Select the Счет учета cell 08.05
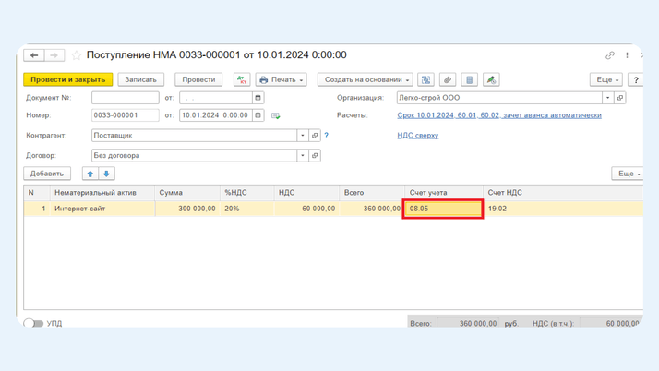 [x=442, y=209]
